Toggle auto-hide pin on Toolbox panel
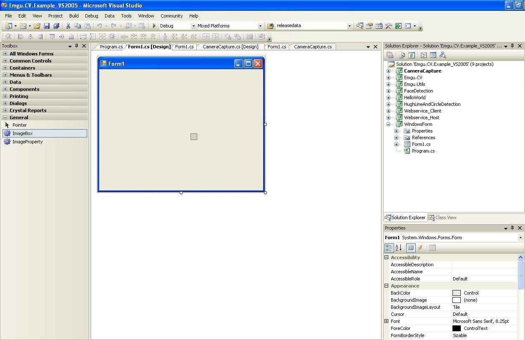Viewport: 525px width, 340px height. click(76, 46)
